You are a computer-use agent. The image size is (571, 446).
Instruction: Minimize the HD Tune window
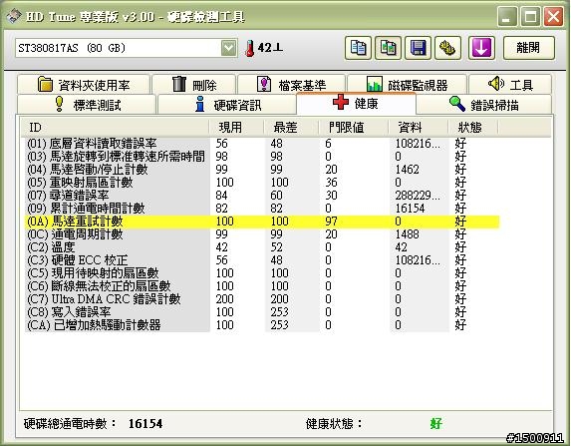coord(507,16)
